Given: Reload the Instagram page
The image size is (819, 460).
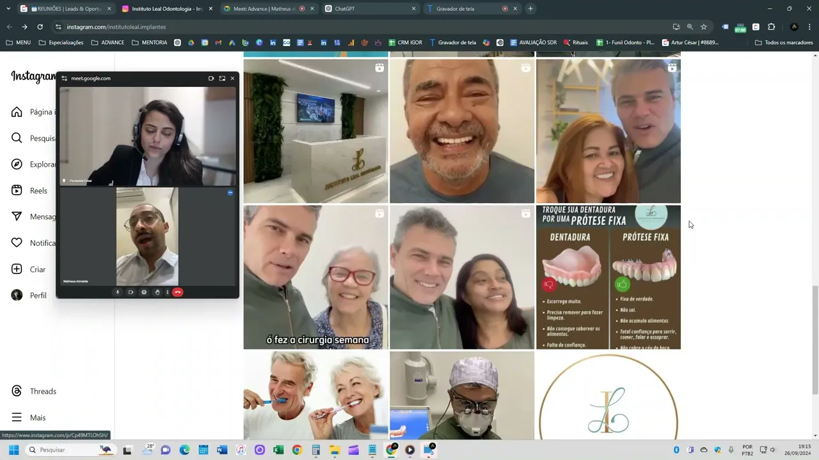Looking at the screenshot, I should click(x=40, y=27).
